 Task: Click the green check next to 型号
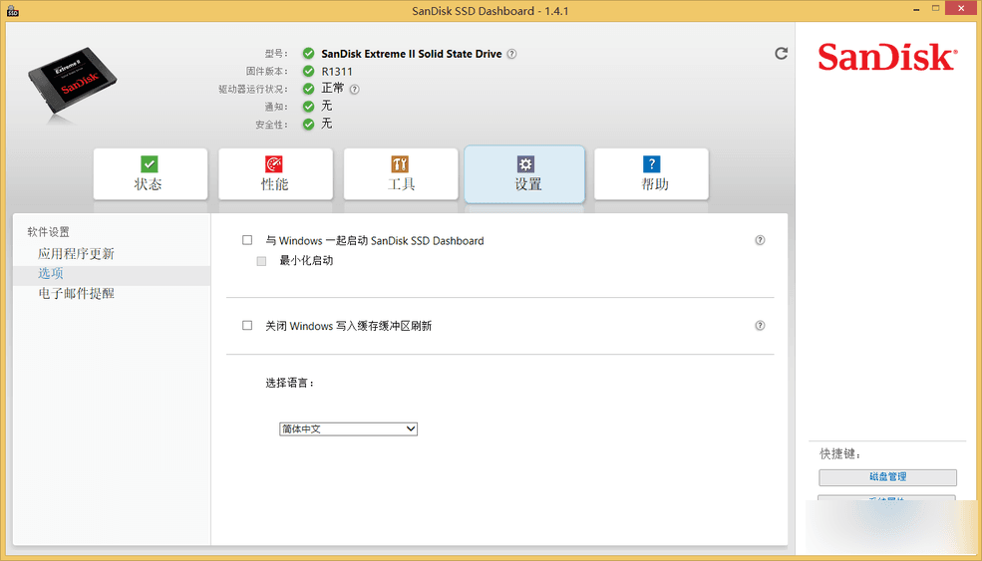308,54
